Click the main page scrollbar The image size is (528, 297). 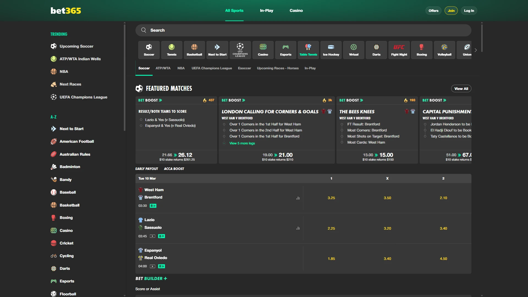click(482, 38)
